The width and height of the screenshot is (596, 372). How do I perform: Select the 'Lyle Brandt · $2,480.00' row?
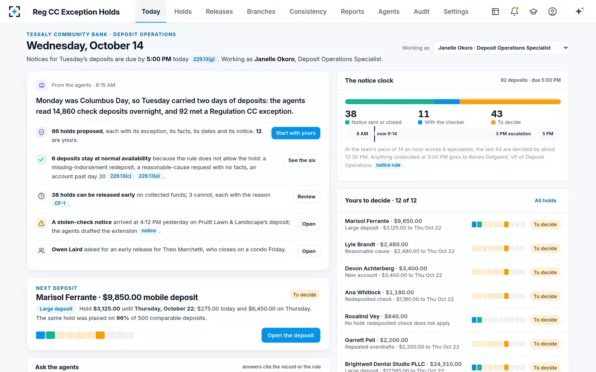453,248
